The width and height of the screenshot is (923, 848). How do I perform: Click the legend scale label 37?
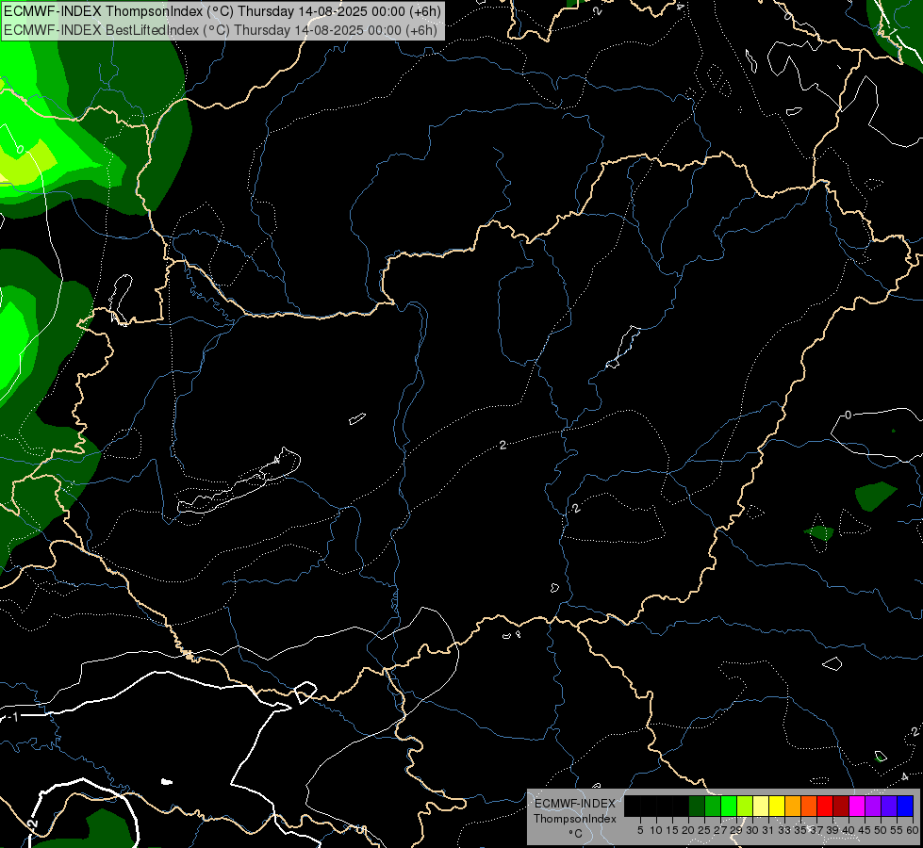[816, 830]
